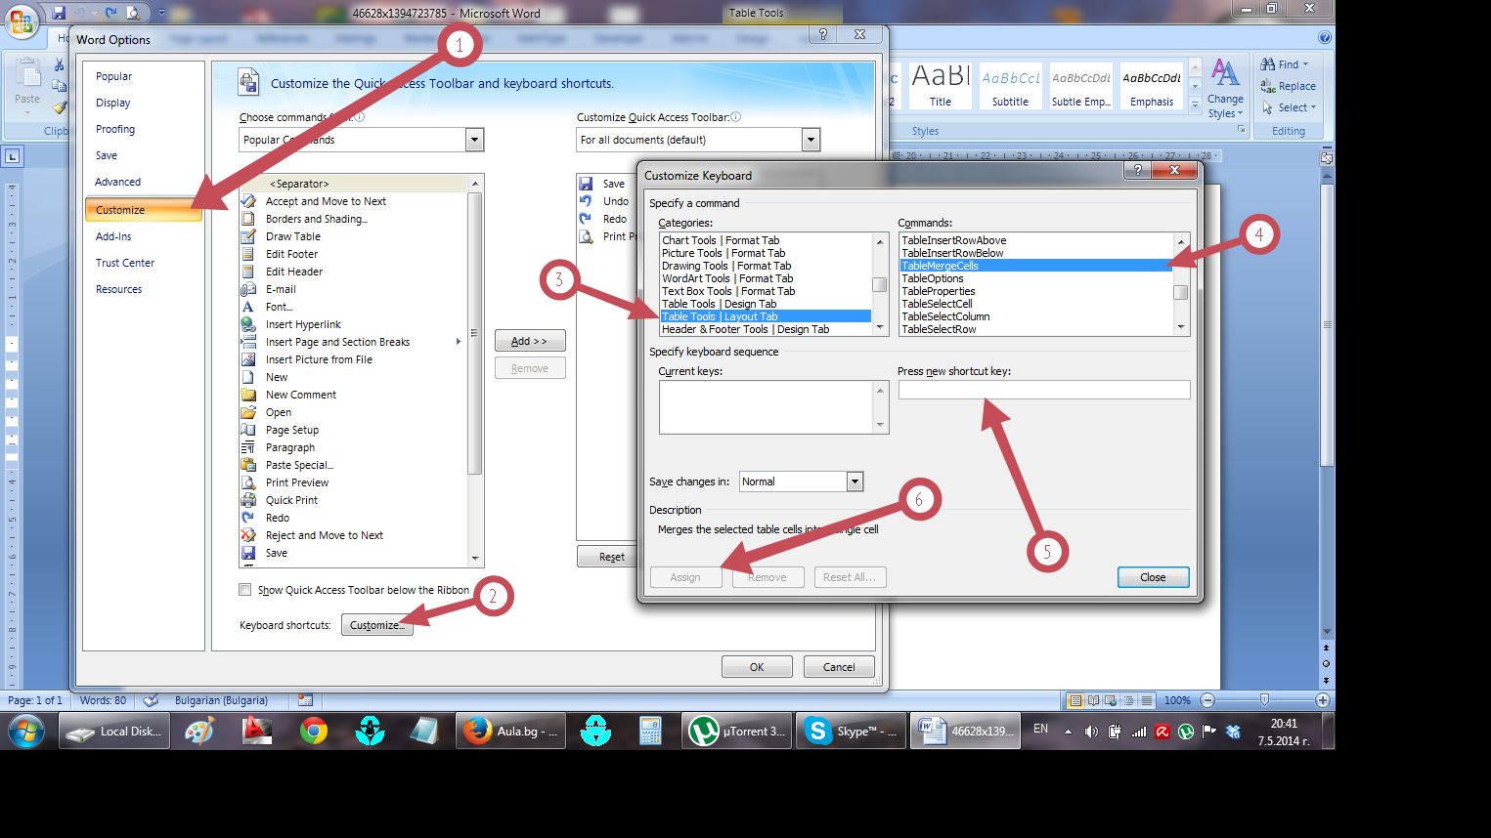Select the Resources category in Word Options
This screenshot has height=838, width=1491.
pyautogui.click(x=118, y=289)
